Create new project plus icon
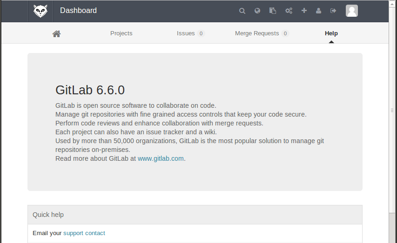 [304, 10]
